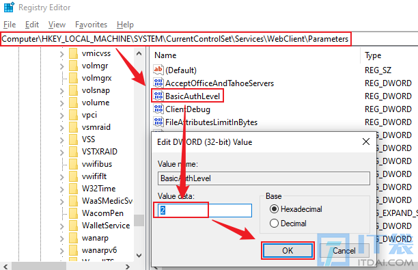This screenshot has height=270, width=418.
Task: Click the VSTXRAID folder icon
Action: click(x=73, y=152)
